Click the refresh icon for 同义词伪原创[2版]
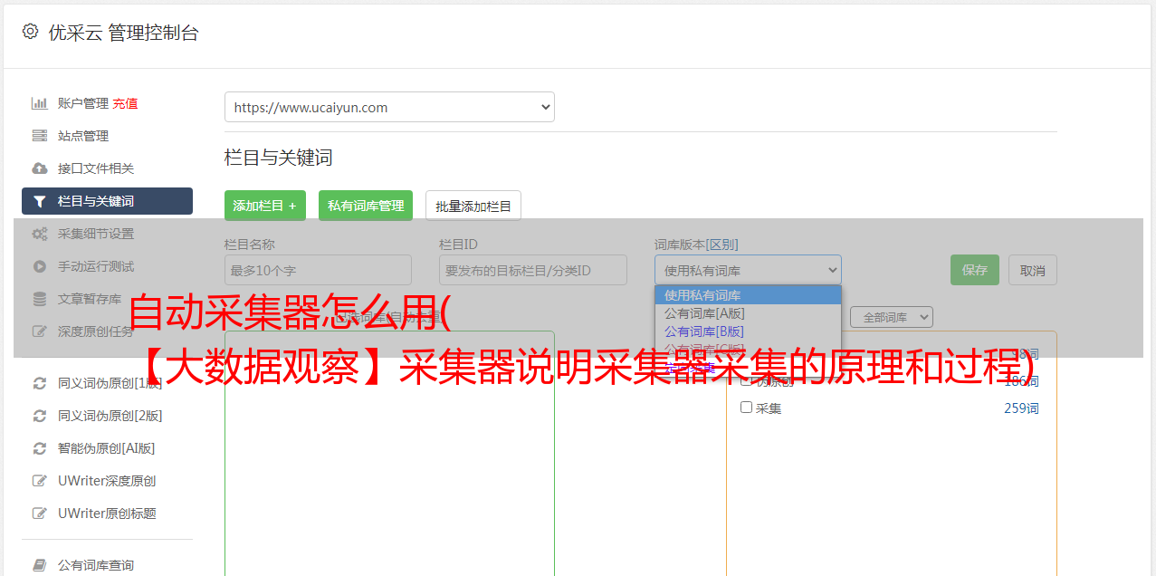 coord(39,416)
